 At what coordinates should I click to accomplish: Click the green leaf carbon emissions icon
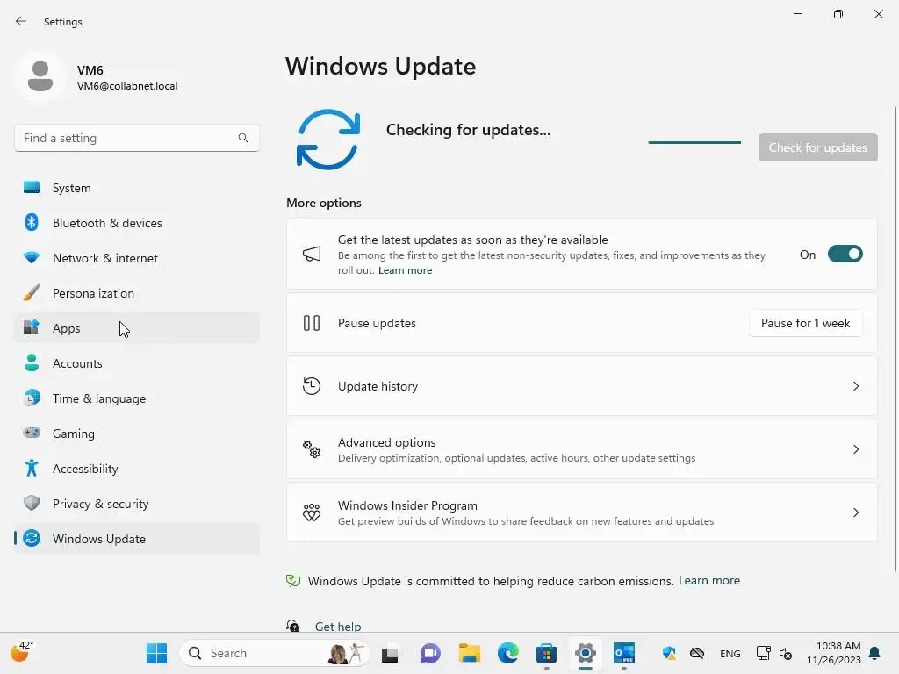tap(293, 581)
